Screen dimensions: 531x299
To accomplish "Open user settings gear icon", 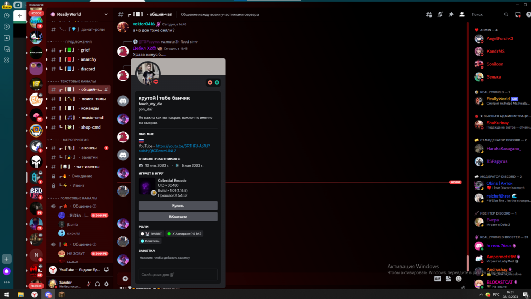I will pos(106,284).
